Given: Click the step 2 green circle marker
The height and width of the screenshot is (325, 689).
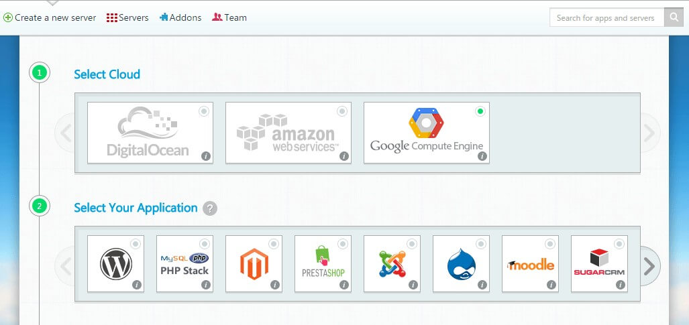Looking at the screenshot, I should point(40,206).
